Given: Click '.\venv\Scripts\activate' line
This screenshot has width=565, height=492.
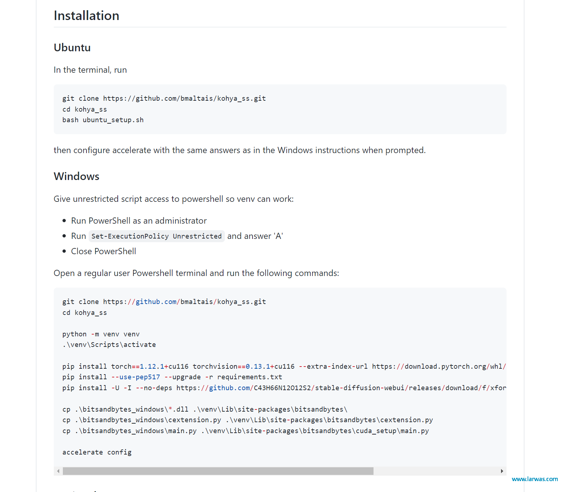Looking at the screenshot, I should click(109, 345).
